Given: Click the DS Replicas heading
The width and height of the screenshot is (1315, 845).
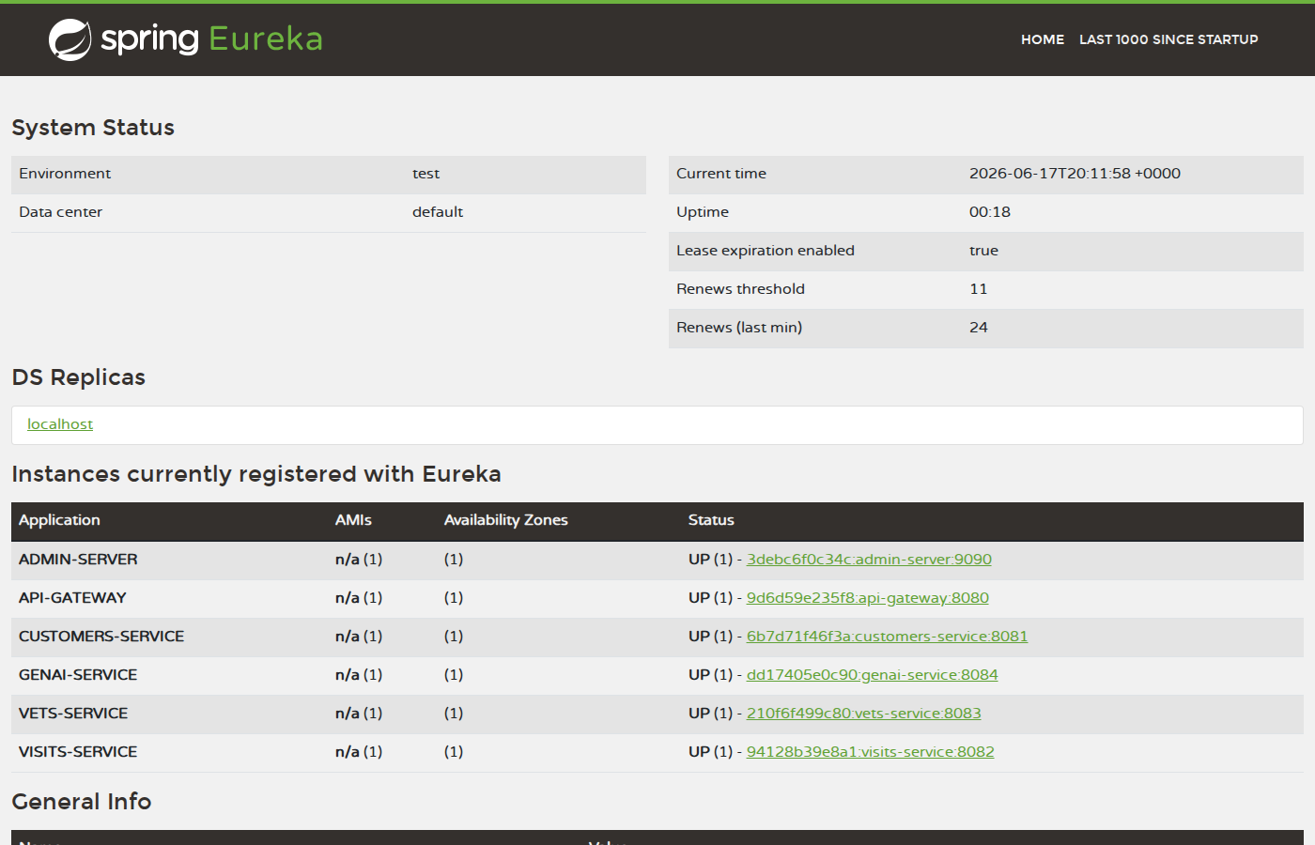Looking at the screenshot, I should 79,377.
